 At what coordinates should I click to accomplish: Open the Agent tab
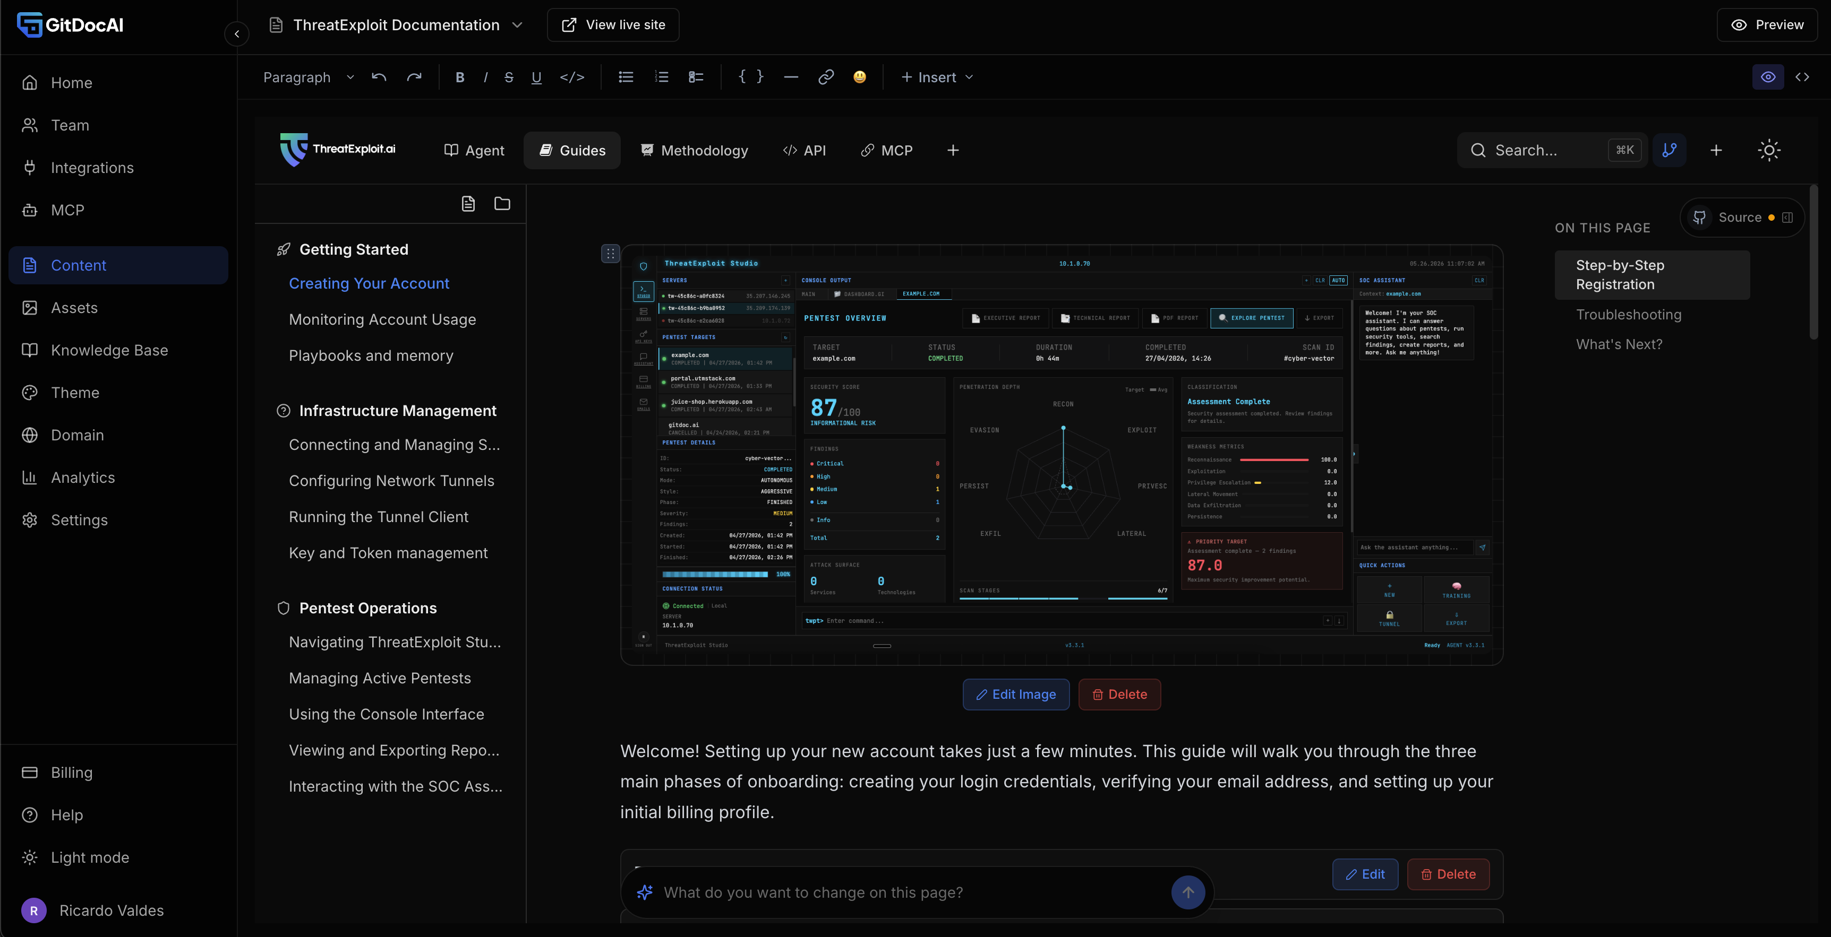pos(474,150)
